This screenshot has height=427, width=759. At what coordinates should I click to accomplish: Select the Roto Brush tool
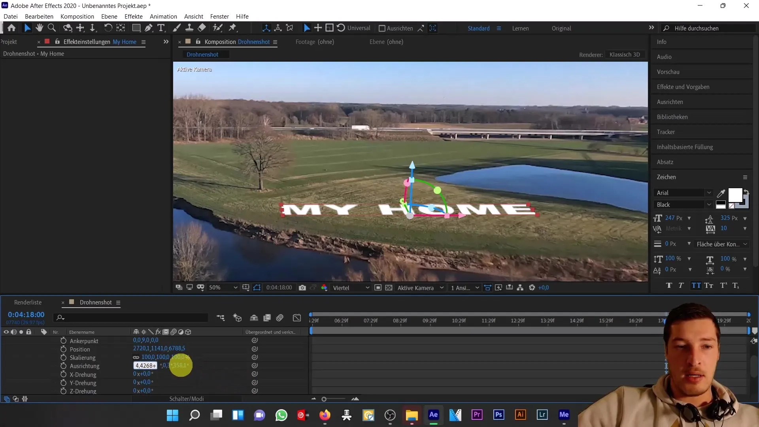[x=217, y=28]
